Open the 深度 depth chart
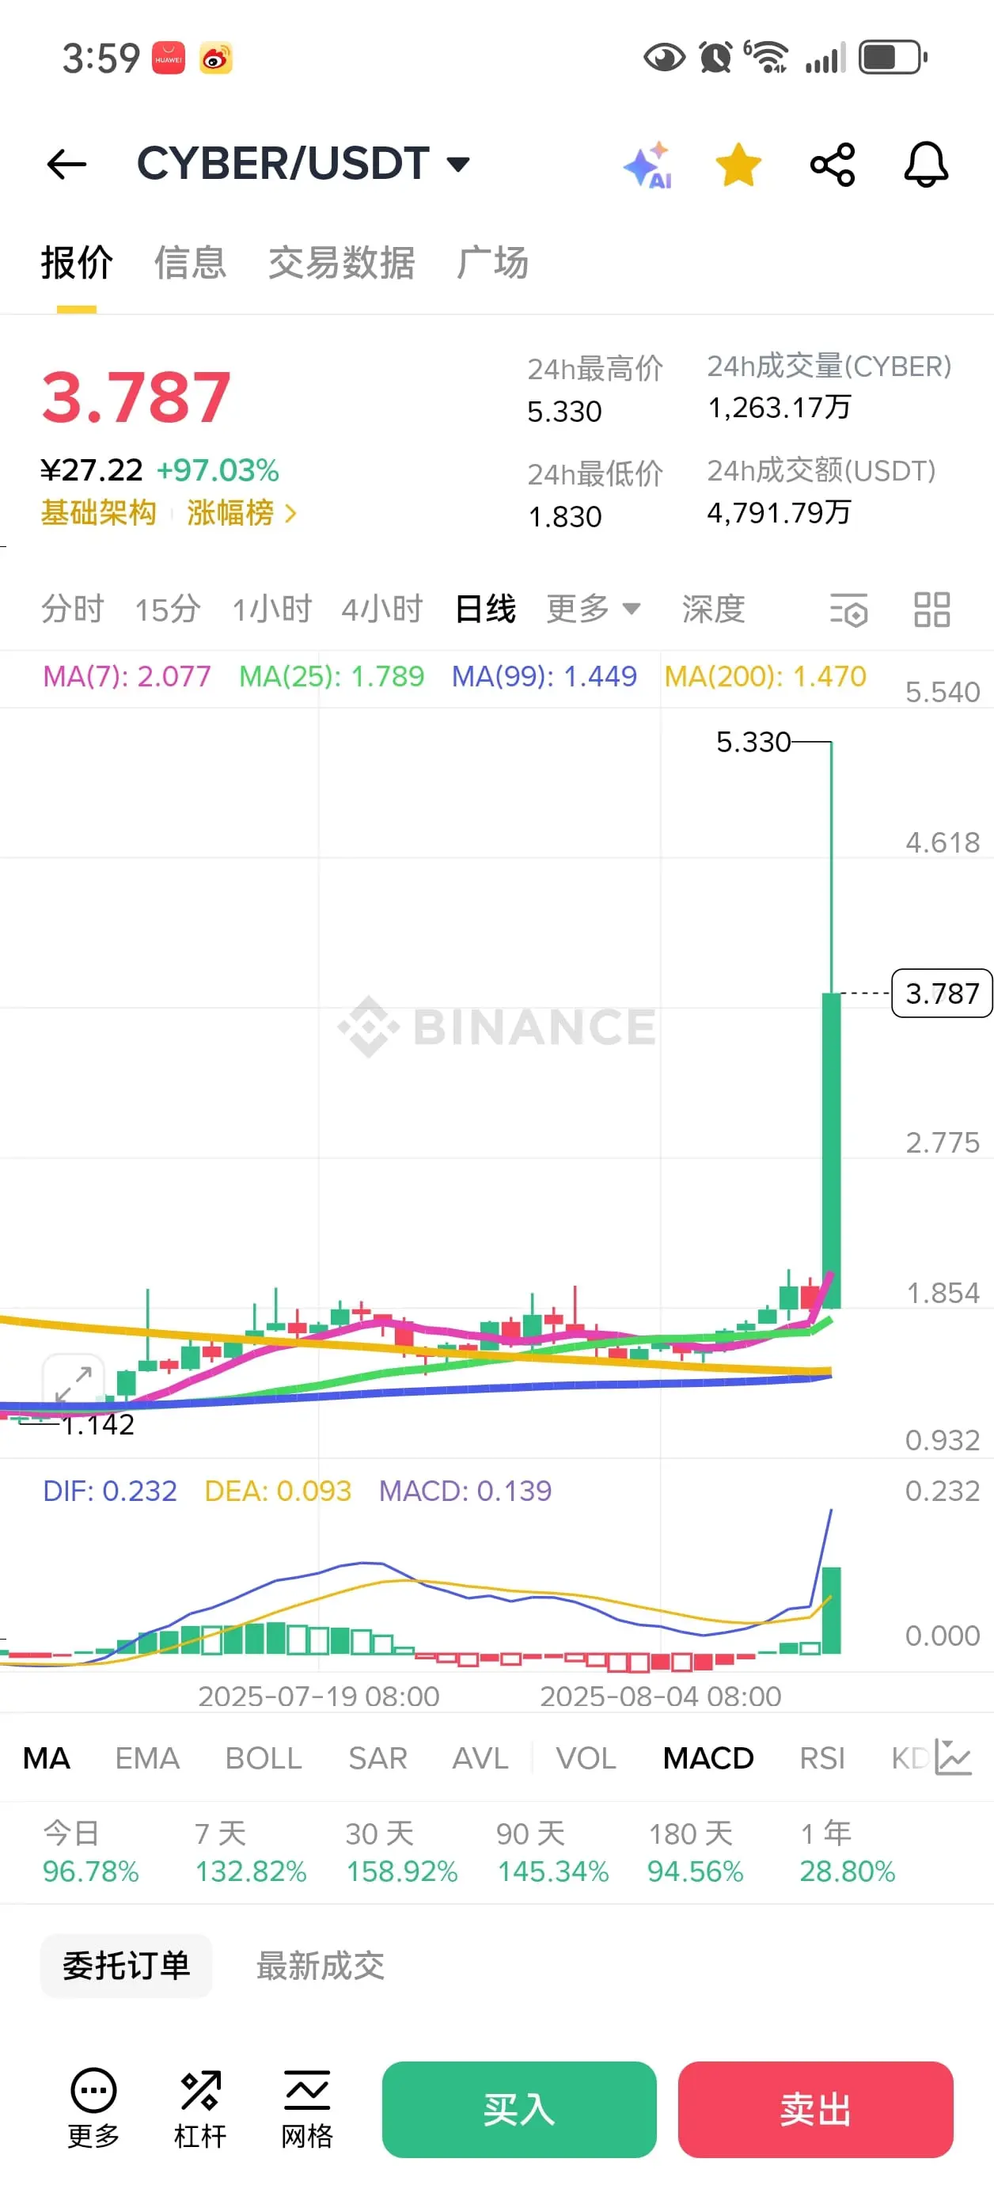 [x=713, y=609]
